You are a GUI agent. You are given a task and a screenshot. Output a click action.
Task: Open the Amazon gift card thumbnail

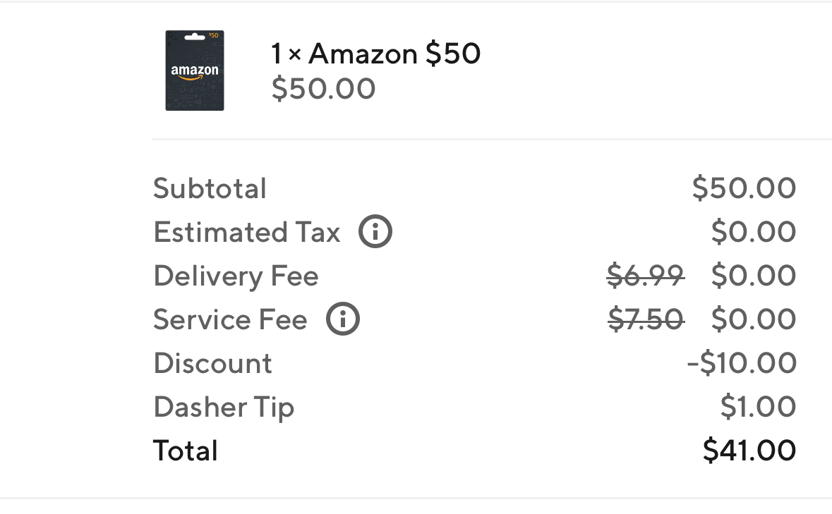coord(195,71)
